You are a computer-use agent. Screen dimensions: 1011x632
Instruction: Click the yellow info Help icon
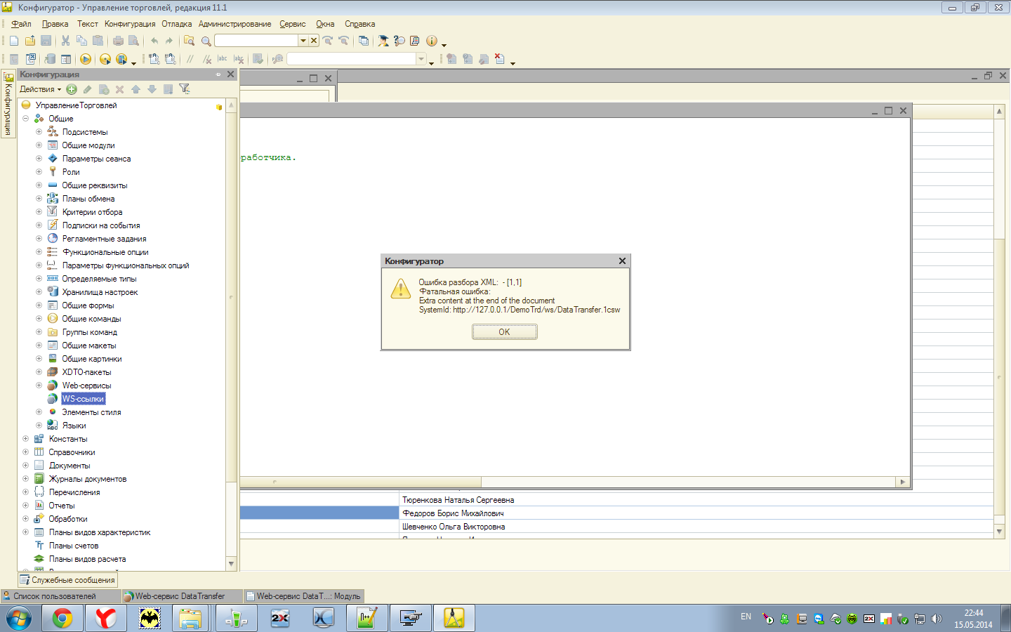pyautogui.click(x=432, y=41)
